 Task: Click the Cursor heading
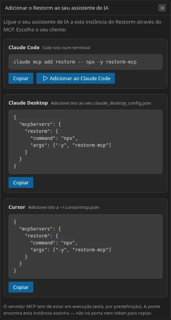tap(17, 207)
